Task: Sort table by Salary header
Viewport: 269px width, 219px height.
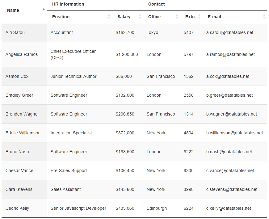Action: coord(124,17)
